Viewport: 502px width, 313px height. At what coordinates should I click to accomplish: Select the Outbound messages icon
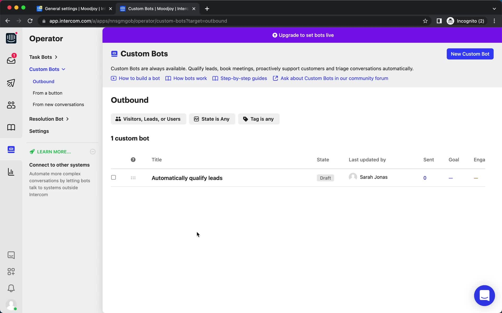click(11, 83)
